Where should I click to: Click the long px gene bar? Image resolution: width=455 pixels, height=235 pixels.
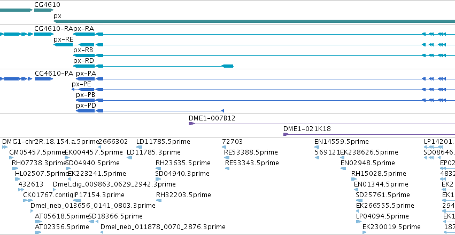[254, 21]
